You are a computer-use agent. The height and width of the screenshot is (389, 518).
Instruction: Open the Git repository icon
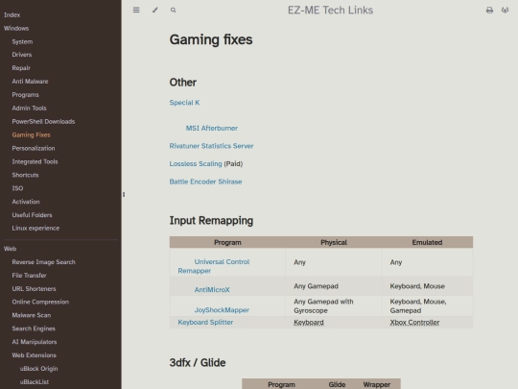point(505,11)
